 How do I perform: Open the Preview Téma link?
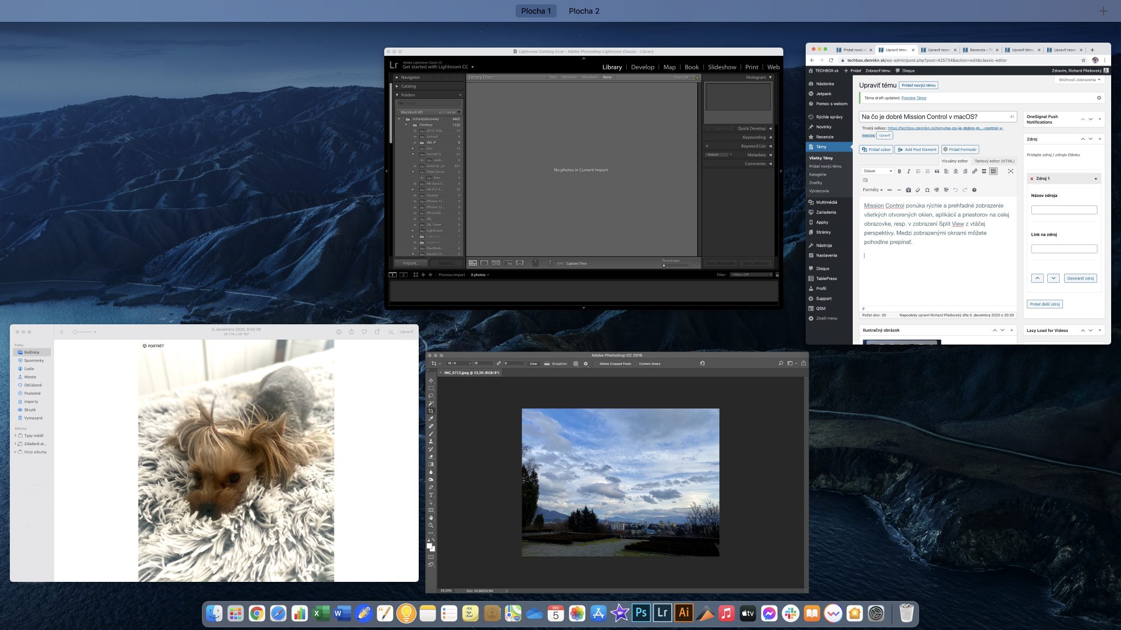[x=914, y=98]
